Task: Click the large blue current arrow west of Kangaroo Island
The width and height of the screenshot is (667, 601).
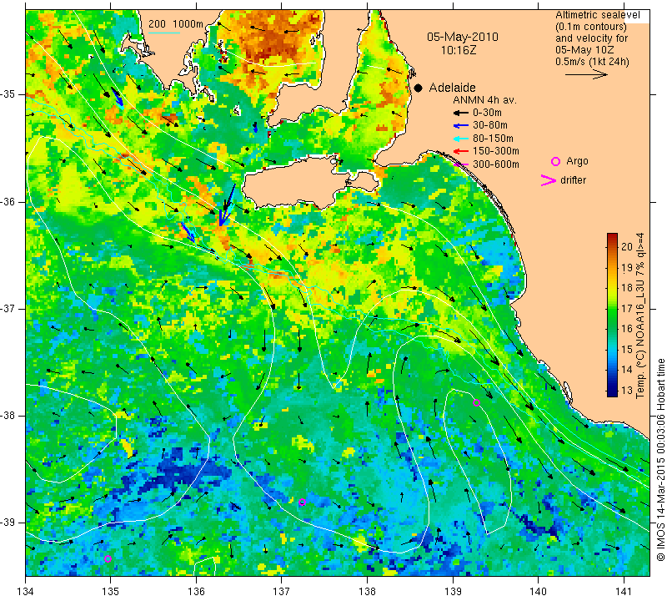Action: tap(227, 205)
